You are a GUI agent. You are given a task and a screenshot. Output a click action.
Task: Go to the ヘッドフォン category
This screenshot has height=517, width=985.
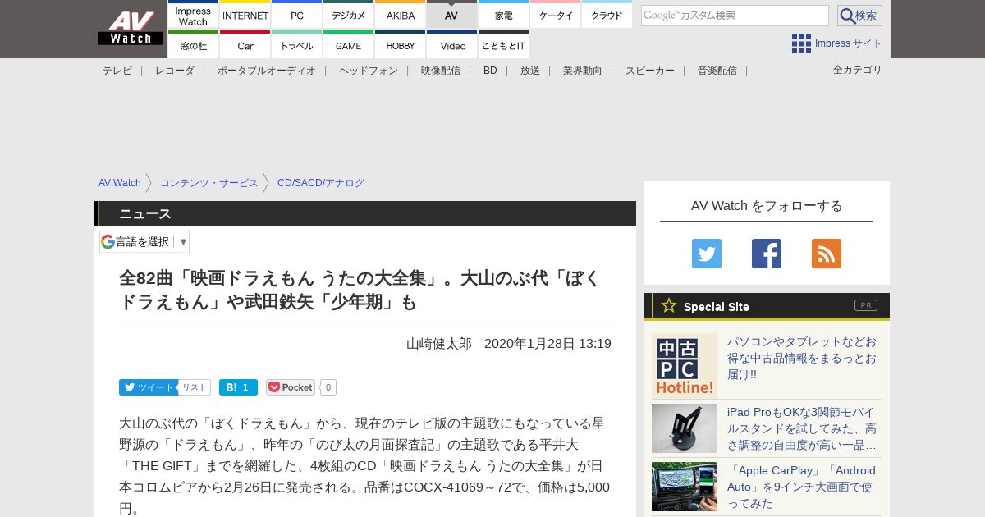tap(369, 71)
